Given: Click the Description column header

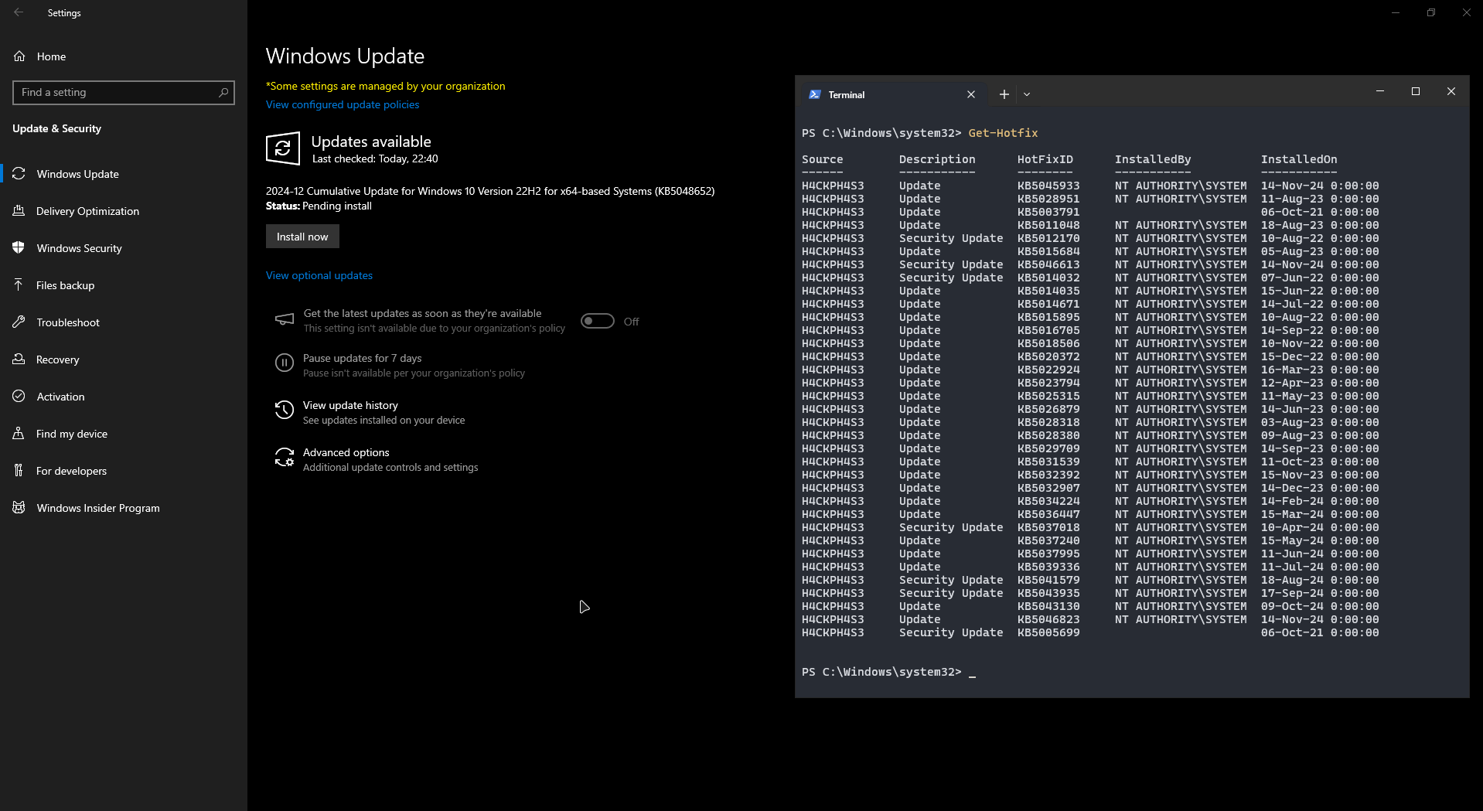Looking at the screenshot, I should (x=937, y=159).
